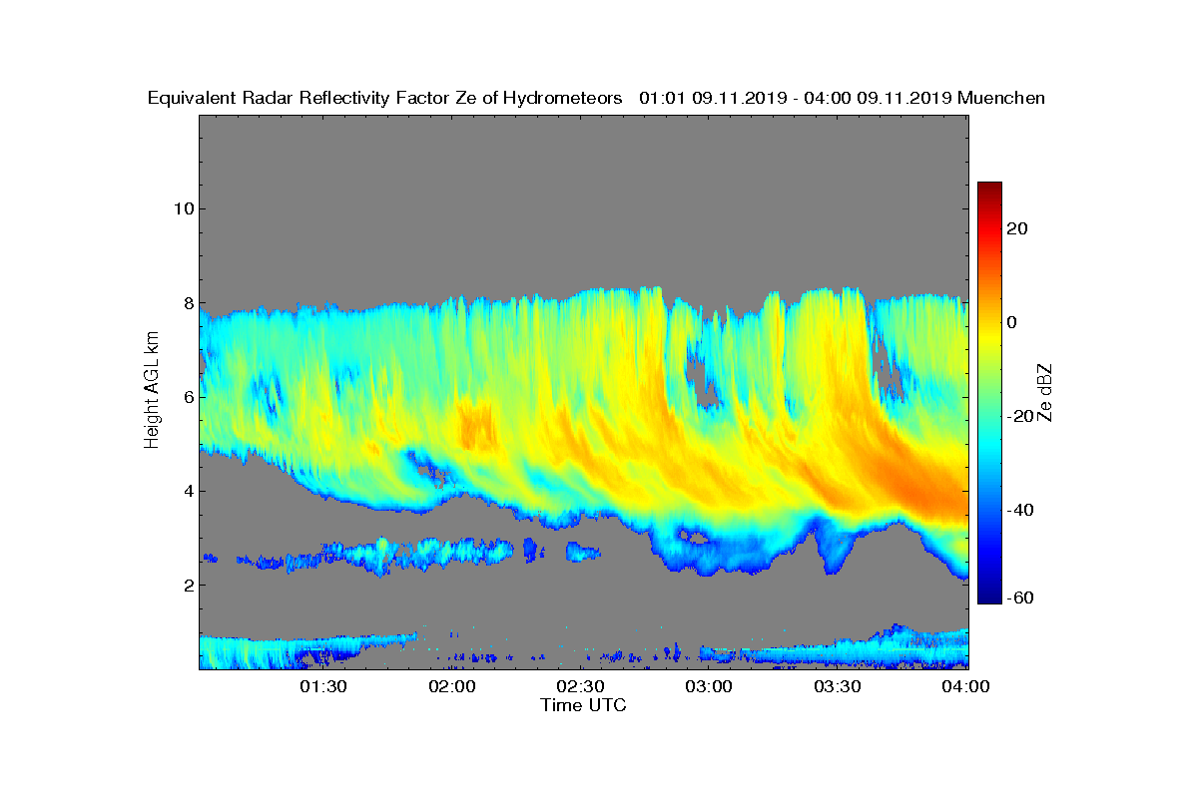This screenshot has height=798, width=1198.
Task: Click the colorbar value 0
Action: 1012,322
